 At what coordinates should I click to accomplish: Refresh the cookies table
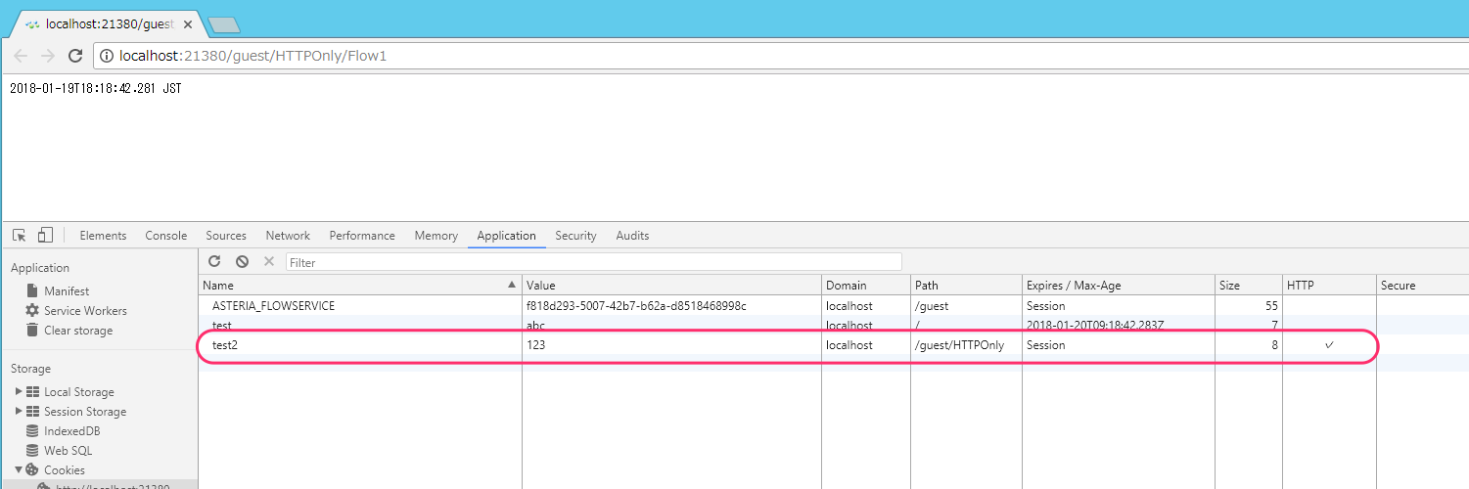(x=215, y=262)
